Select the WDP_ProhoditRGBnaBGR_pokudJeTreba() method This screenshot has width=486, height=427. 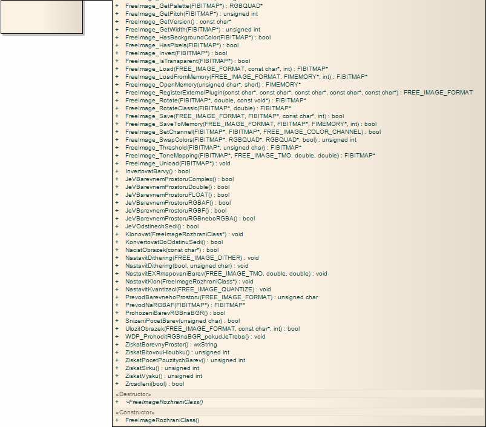pos(195,337)
